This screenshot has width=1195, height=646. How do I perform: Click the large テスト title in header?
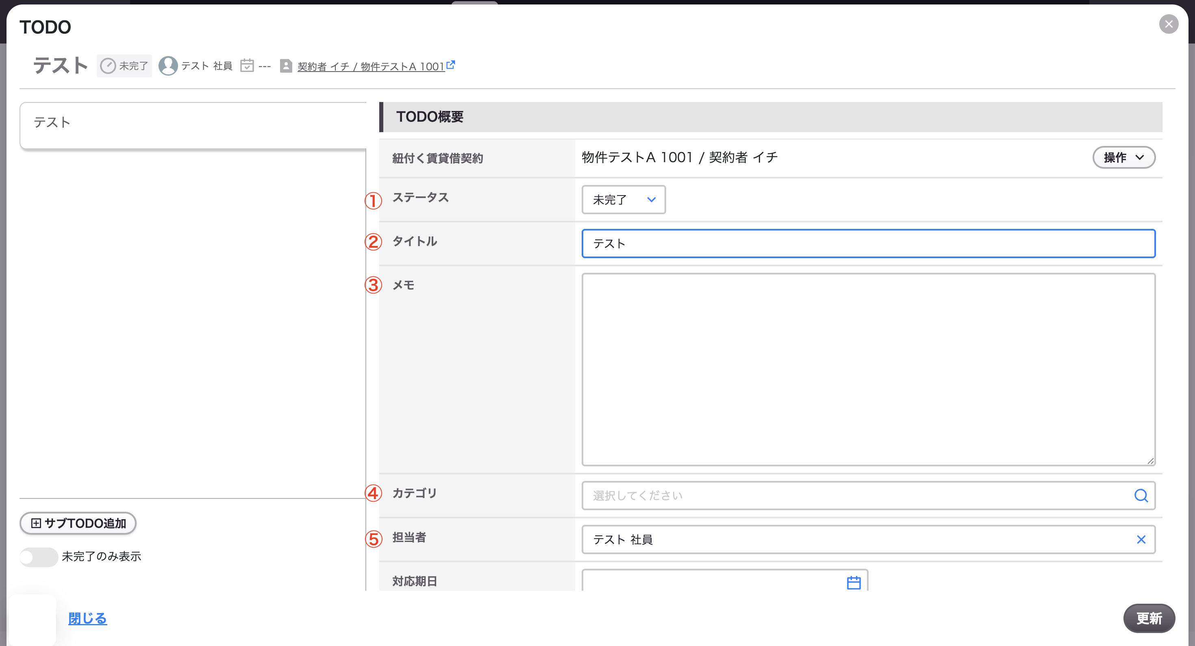click(x=60, y=65)
